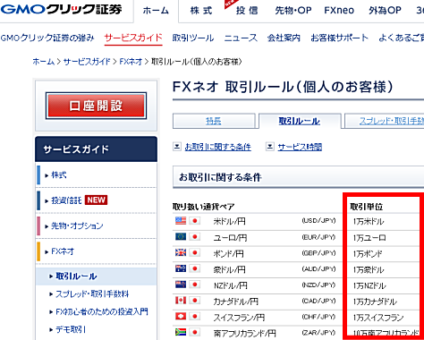Open the ホーム top tab
424x340 pixels.
156,11
